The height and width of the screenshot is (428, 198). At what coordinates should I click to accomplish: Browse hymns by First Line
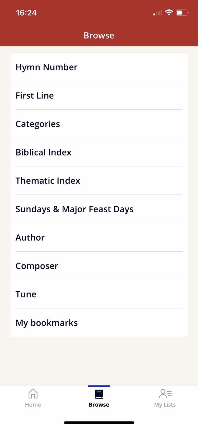coord(35,96)
